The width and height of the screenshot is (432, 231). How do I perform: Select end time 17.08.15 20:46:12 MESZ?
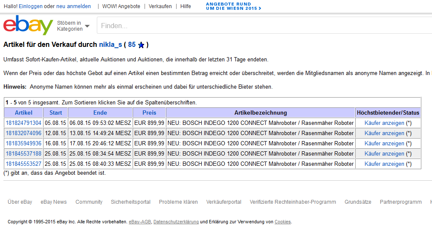[x=100, y=143]
